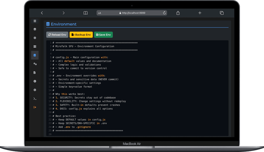Click line 'All default values and documentation'
Screen dimensions: 264x152
click(85, 61)
